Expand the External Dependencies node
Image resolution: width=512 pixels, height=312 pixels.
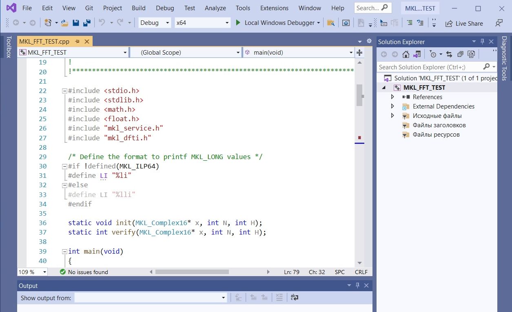point(392,106)
